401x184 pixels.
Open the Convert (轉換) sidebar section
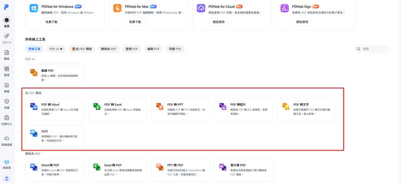click(x=7, y=55)
